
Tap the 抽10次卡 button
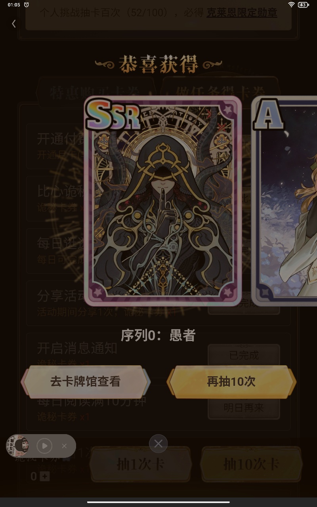click(251, 464)
